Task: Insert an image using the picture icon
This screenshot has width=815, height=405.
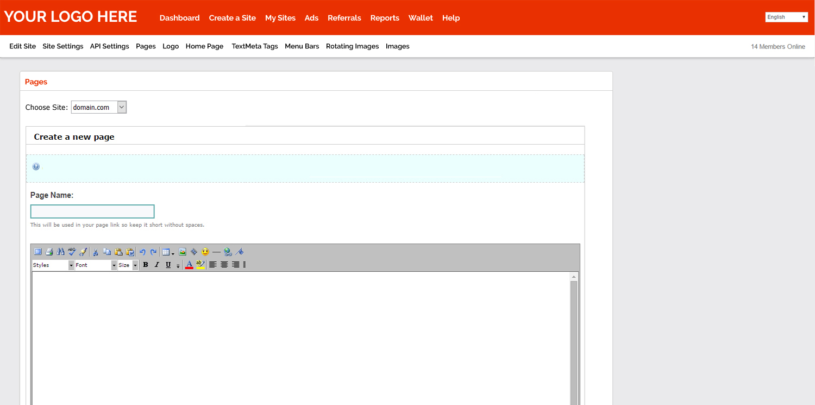Action: (x=183, y=252)
